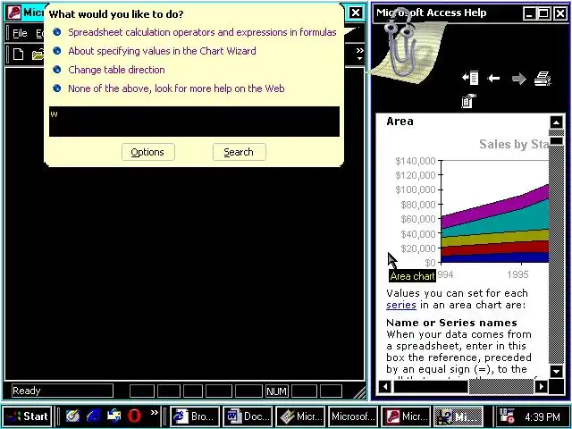Select Spreadsheet calculation operators topic
Viewport: 572px width, 429px height.
click(x=202, y=32)
